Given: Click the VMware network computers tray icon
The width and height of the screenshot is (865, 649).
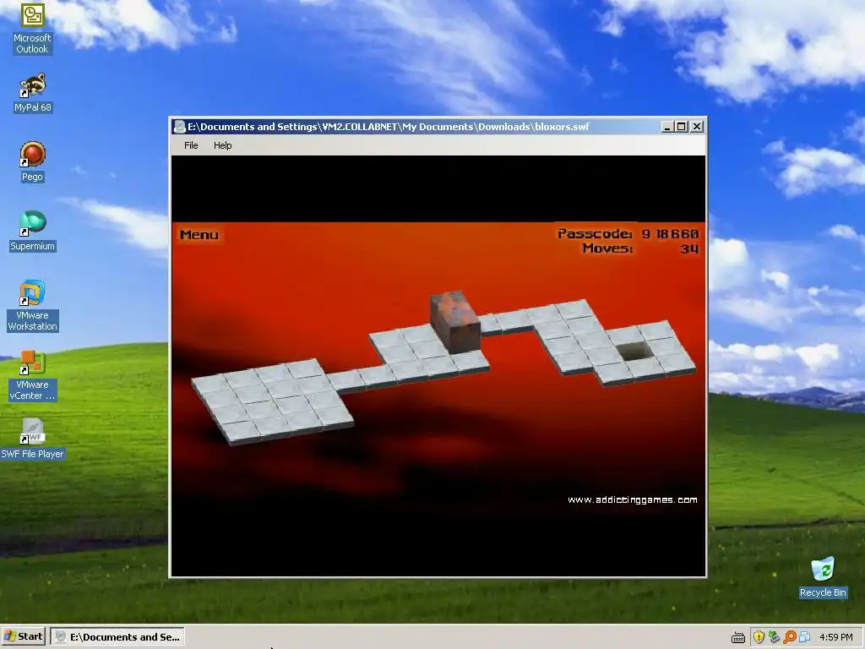Looking at the screenshot, I should (x=804, y=637).
